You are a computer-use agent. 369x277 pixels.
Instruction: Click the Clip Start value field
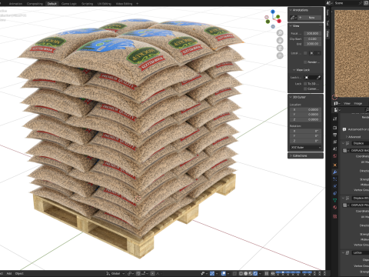312,38
